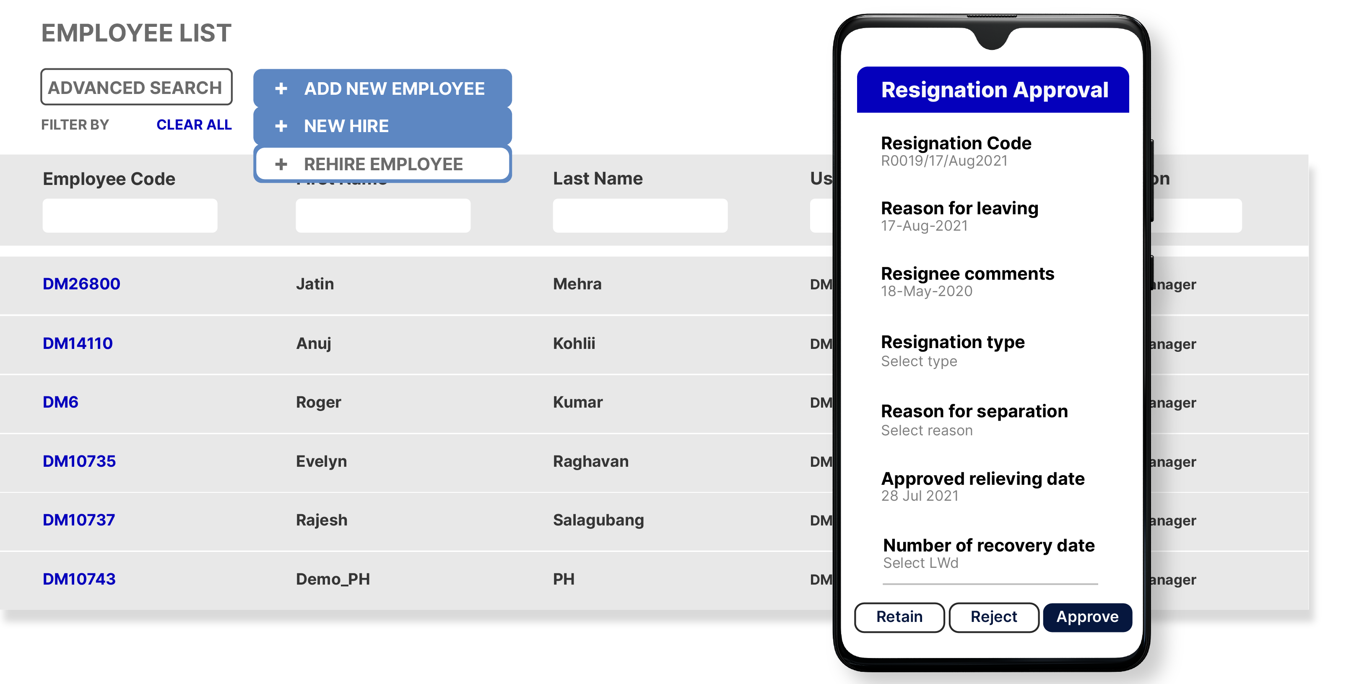The width and height of the screenshot is (1372, 684).
Task: Clear all filters with Clear All
Action: (194, 125)
